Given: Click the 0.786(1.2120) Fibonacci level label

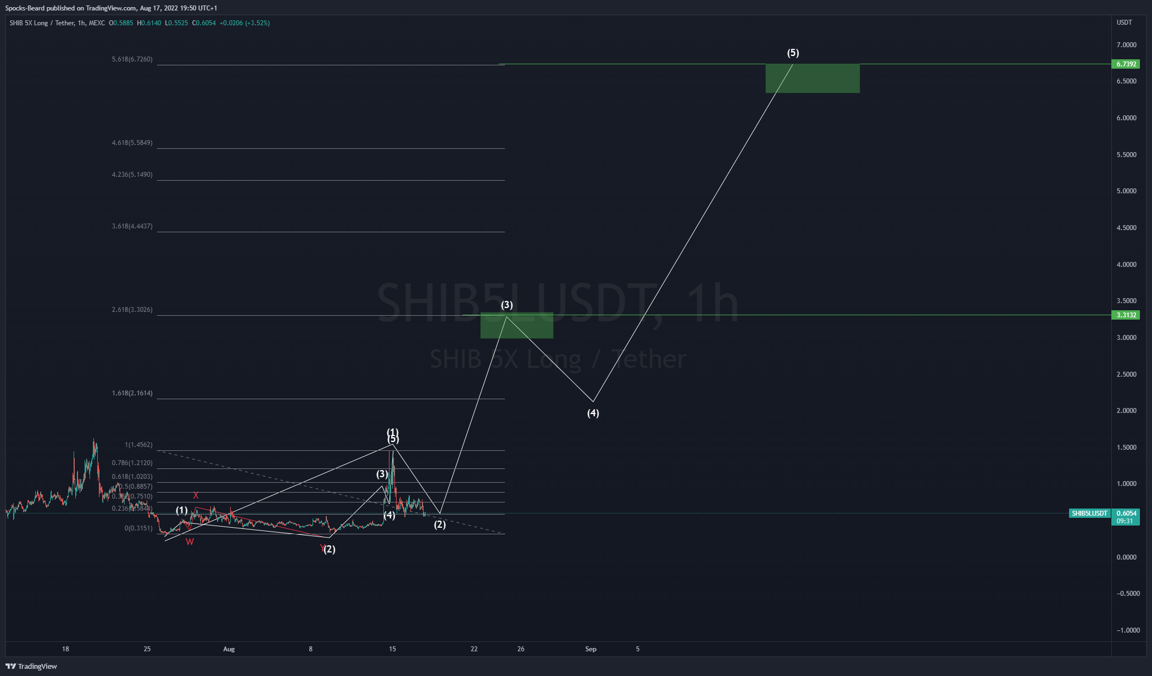Looking at the screenshot, I should click(132, 463).
